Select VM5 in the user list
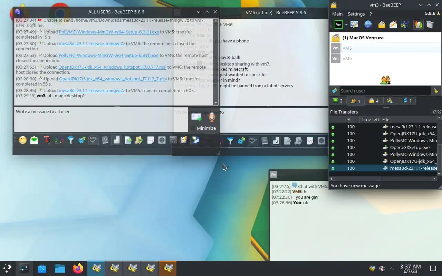Image resolution: width=442 pixels, height=276 pixels. click(x=385, y=48)
